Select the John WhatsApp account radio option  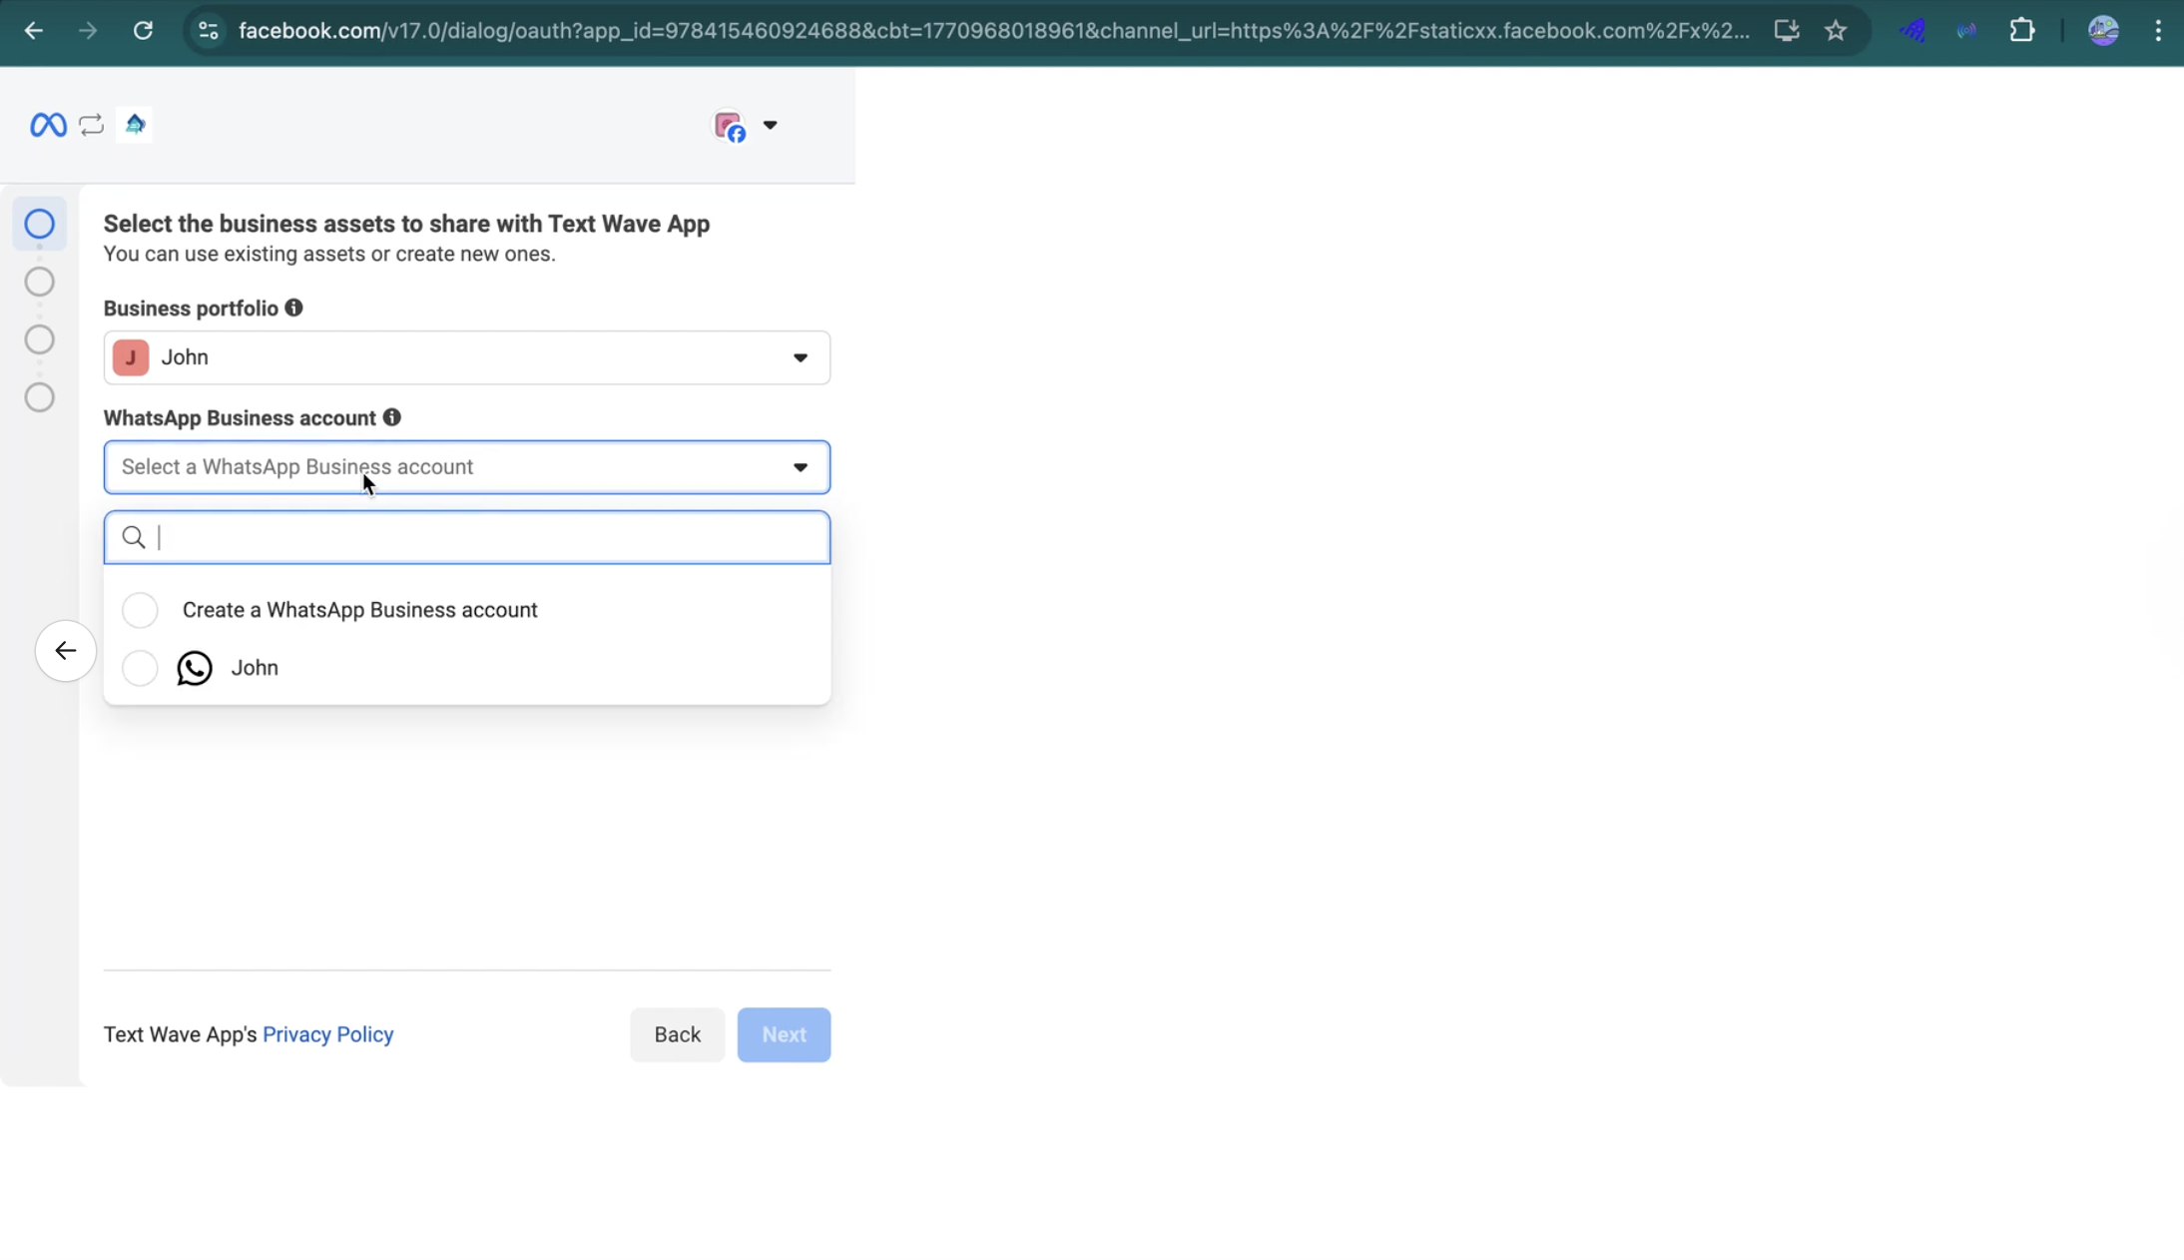(x=140, y=668)
